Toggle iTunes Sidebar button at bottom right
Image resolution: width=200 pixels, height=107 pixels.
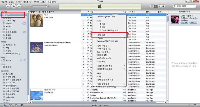(195, 105)
